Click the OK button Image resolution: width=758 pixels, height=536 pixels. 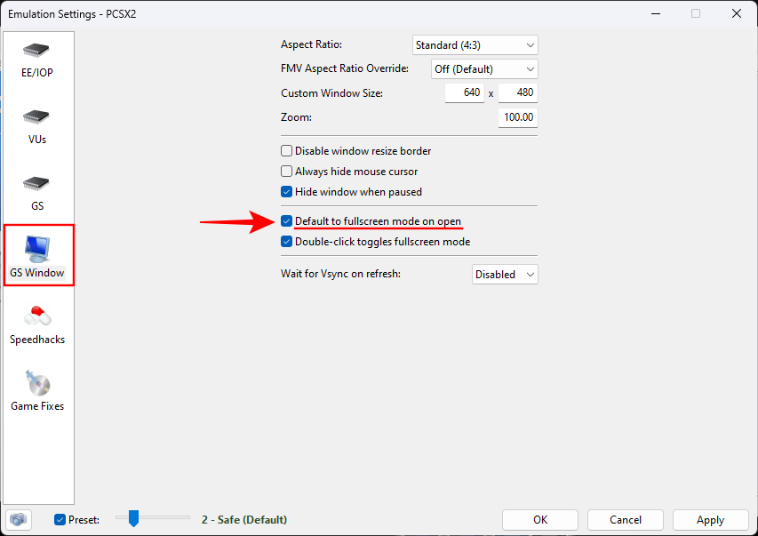coord(540,519)
